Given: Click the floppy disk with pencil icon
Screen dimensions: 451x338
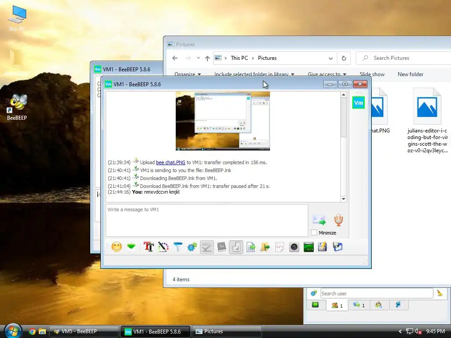Looking at the screenshot, I should click(323, 247).
